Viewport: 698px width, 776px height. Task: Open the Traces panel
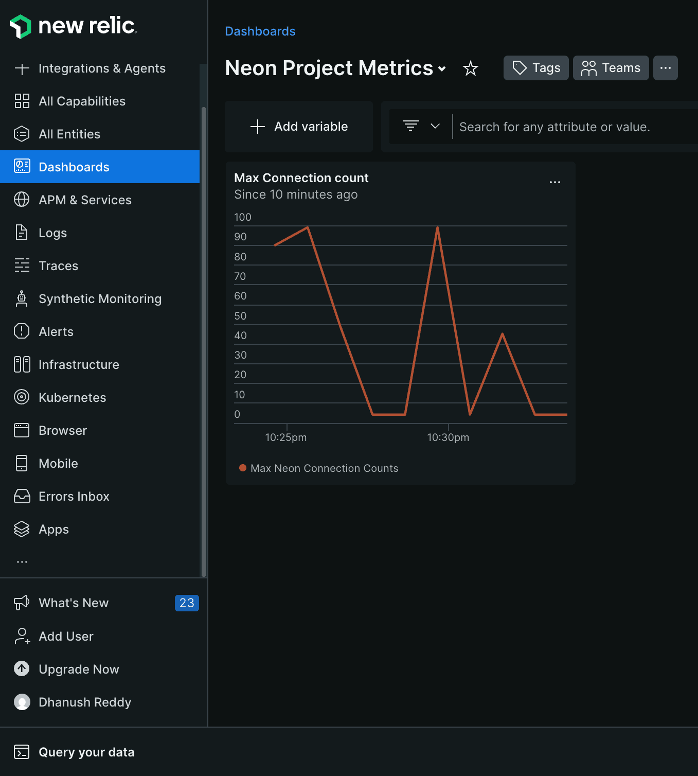click(58, 266)
